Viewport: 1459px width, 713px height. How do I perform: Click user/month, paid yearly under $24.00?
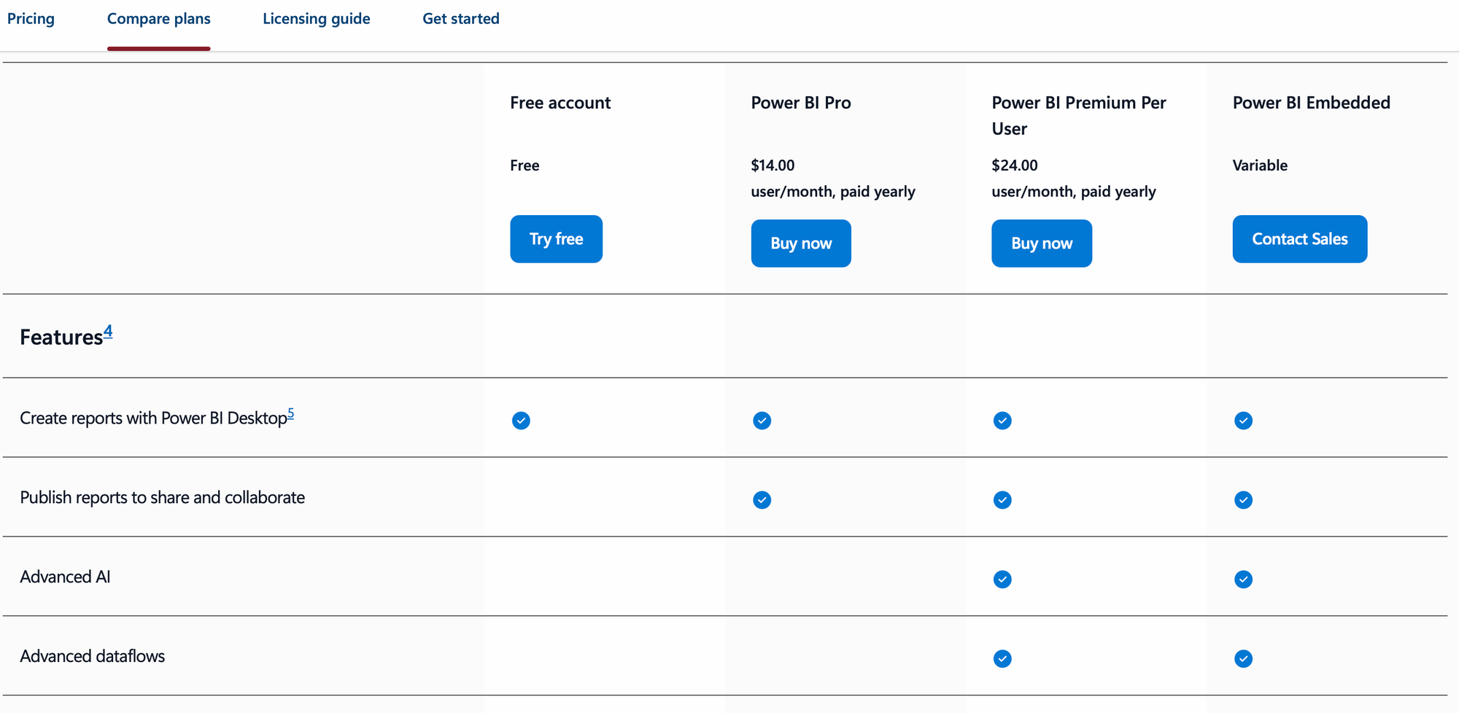[x=1074, y=192]
